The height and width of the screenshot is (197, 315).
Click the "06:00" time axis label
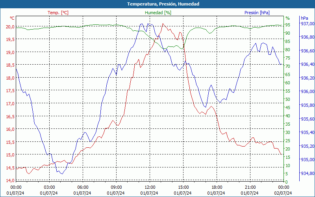pyautogui.click(x=83, y=188)
